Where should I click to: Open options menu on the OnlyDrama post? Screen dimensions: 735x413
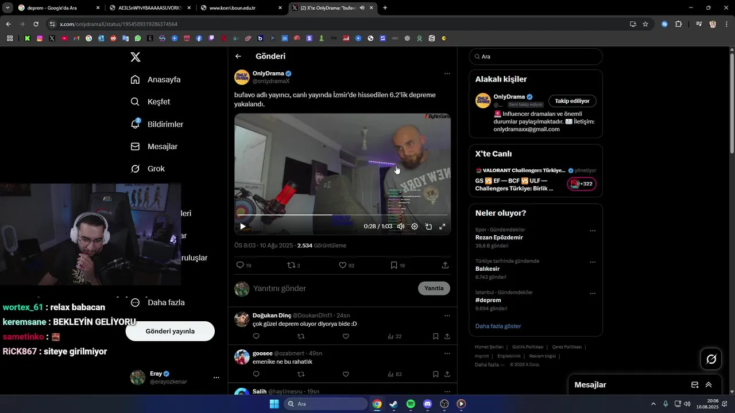447,73
